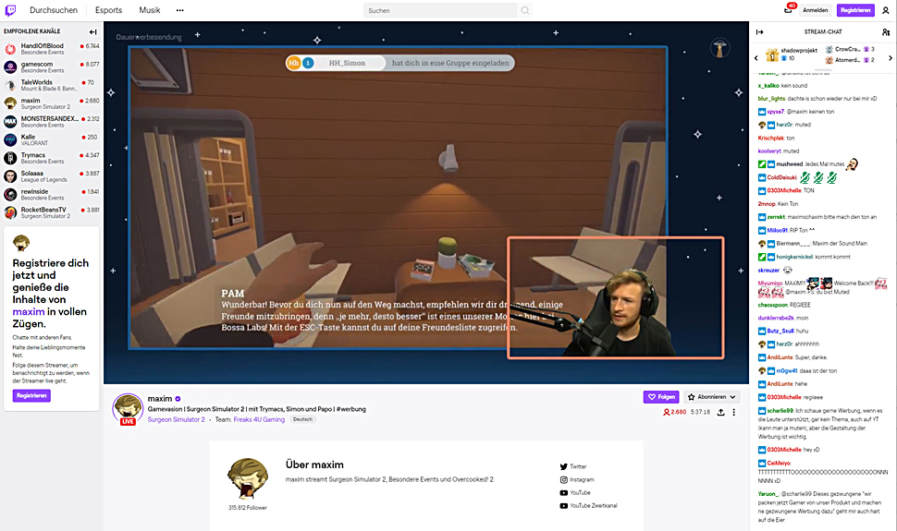The width and height of the screenshot is (897, 531).
Task: Click the search magnifier button
Action: point(524,10)
